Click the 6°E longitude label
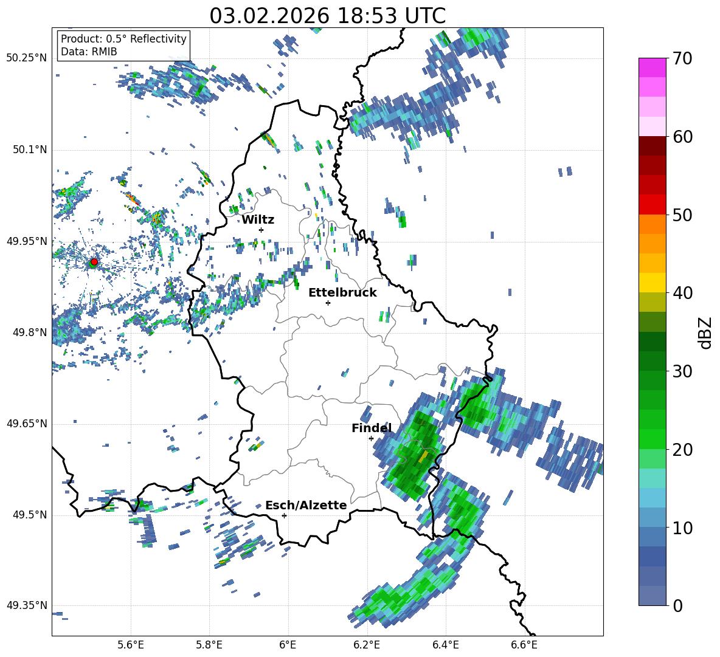 pos(288,645)
